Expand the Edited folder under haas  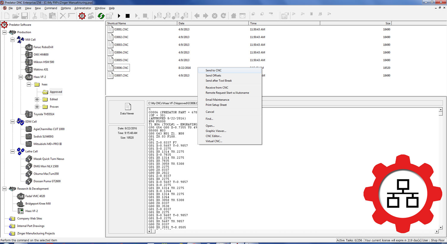pos(37,99)
